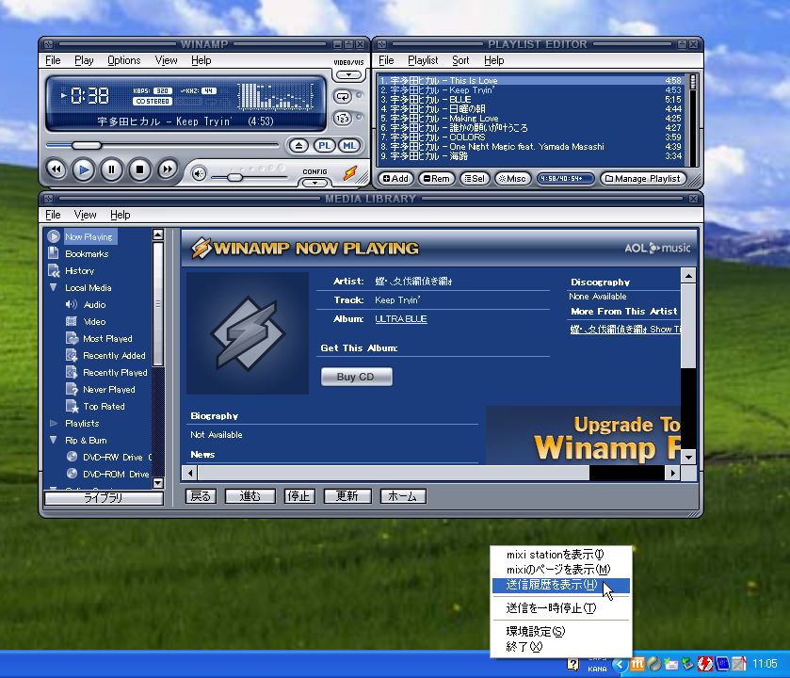This screenshot has width=790, height=678.
Task: Click the Winamp lightning bolt icon
Action: pyautogui.click(x=350, y=173)
